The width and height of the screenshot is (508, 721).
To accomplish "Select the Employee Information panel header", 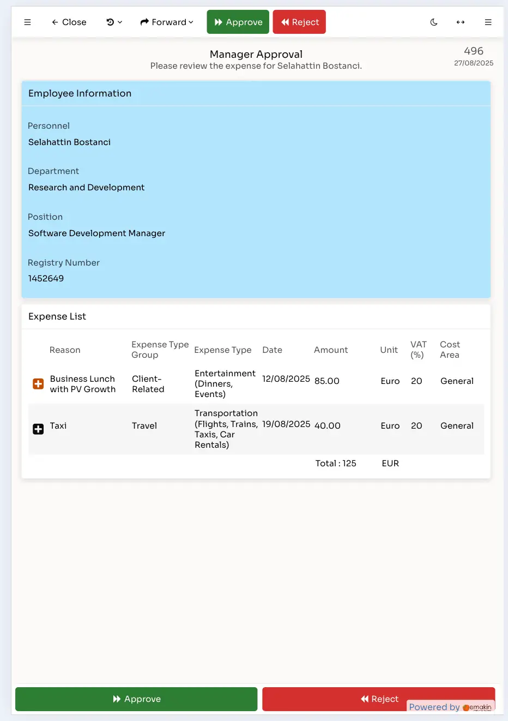I will point(80,93).
